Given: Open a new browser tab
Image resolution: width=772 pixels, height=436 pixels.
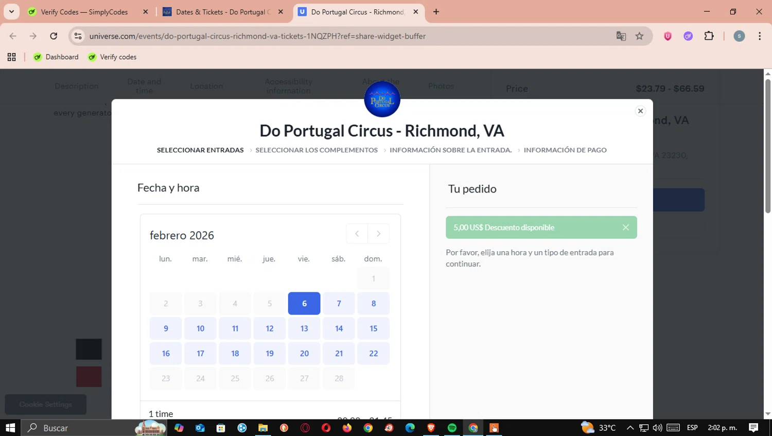Looking at the screenshot, I should pyautogui.click(x=436, y=12).
